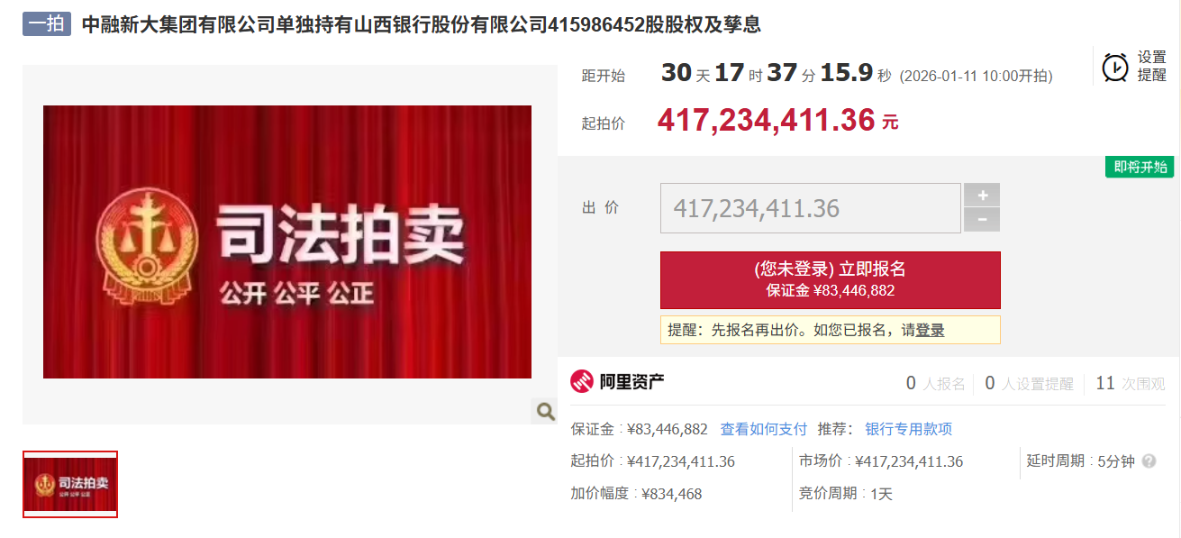This screenshot has height=538, width=1181.
Task: Open the 查看如何支付 link
Action: pos(764,429)
